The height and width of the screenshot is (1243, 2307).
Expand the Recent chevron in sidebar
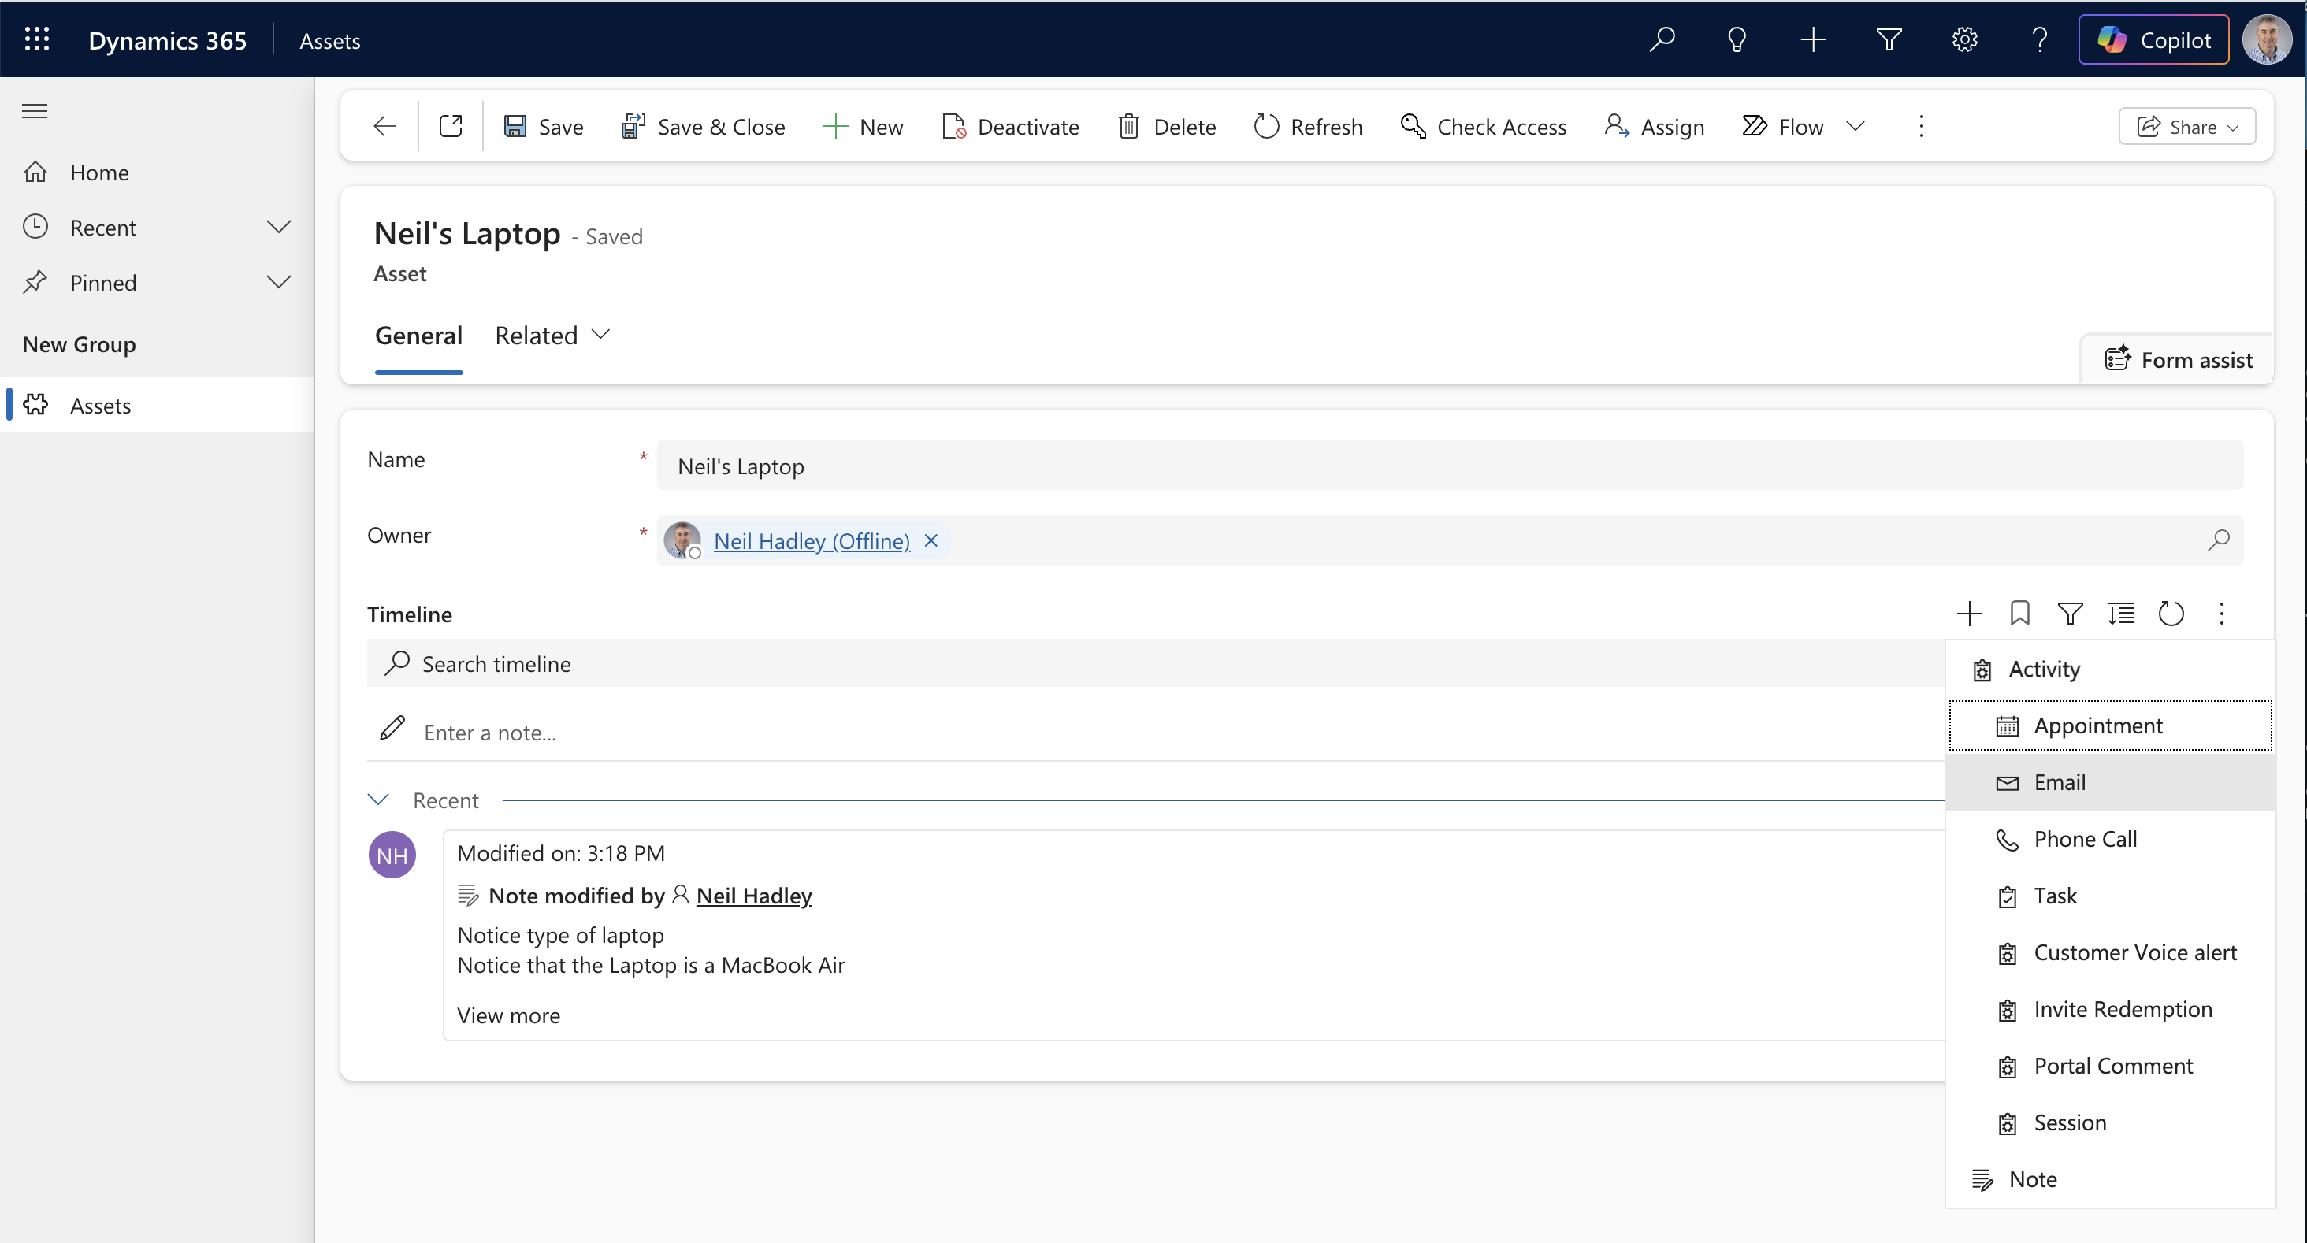(x=280, y=227)
